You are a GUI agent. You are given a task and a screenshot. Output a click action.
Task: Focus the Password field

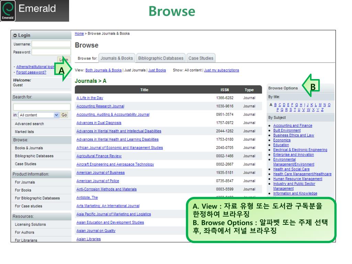pyautogui.click(x=51, y=52)
